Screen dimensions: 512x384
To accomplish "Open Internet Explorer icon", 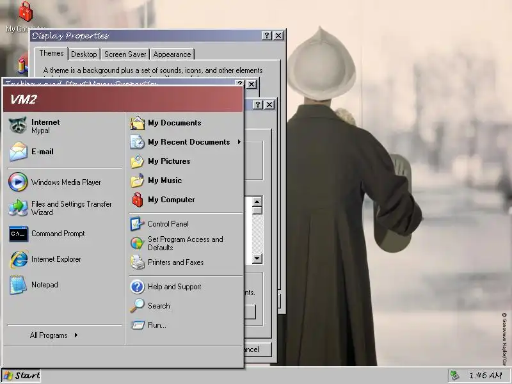I will (x=19, y=259).
